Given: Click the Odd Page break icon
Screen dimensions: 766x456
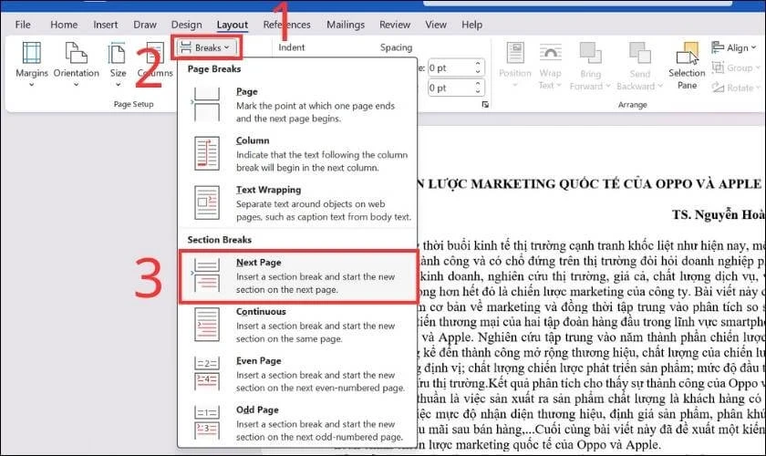Looking at the screenshot, I should click(207, 422).
